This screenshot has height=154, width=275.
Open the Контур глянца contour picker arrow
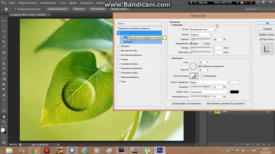(x=197, y=76)
